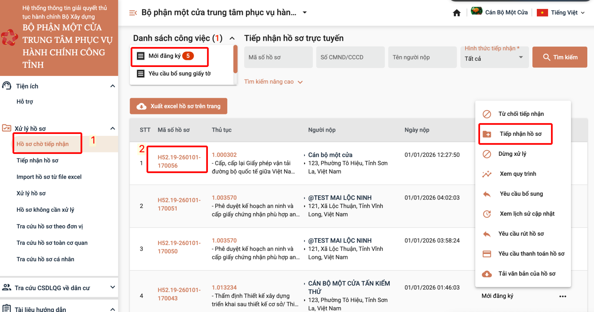Click the 'Xem lịch sử cập nhật' history icon
Viewport: 594px width, 312px height.
click(x=487, y=214)
